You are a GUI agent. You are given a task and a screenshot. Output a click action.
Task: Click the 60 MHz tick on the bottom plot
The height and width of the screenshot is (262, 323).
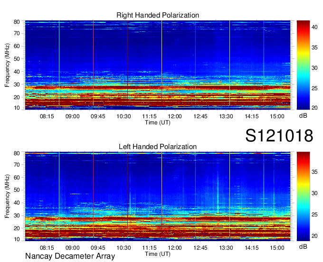(17, 178)
